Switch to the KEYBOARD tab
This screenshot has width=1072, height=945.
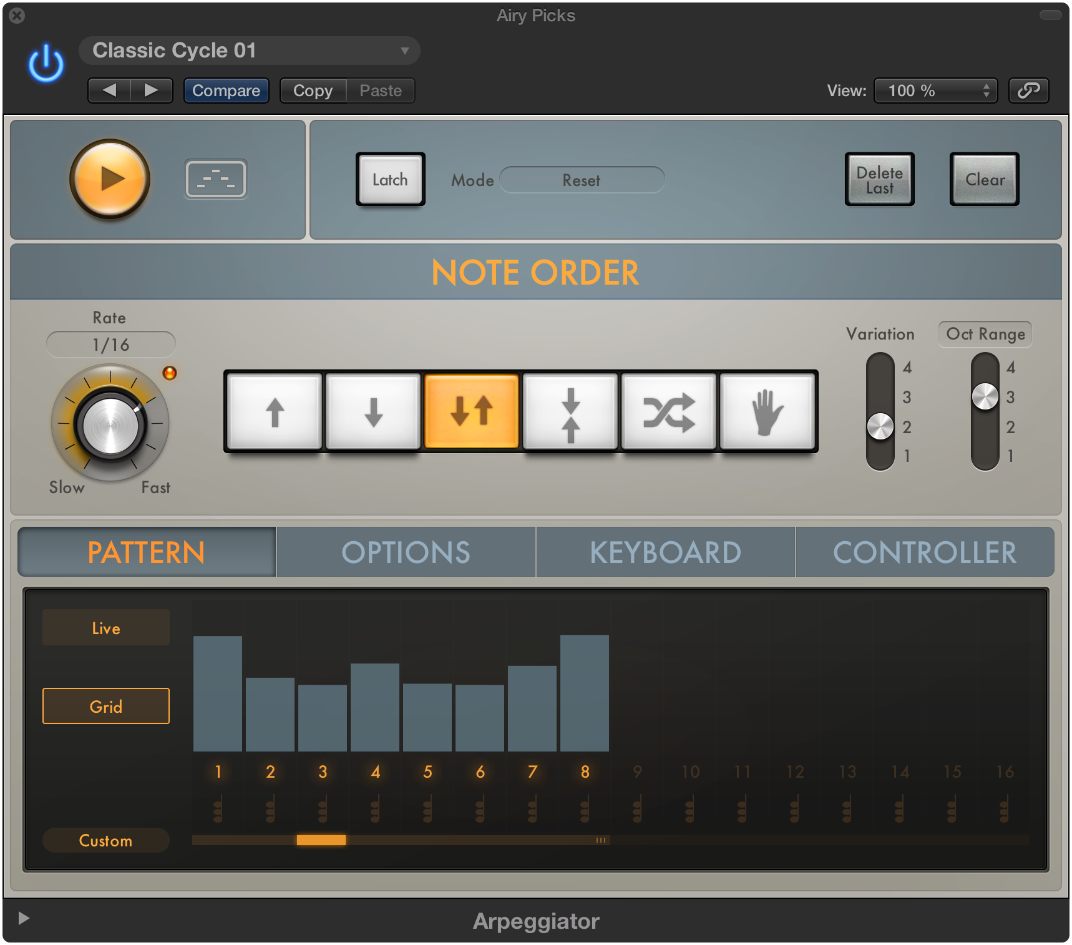pyautogui.click(x=666, y=552)
